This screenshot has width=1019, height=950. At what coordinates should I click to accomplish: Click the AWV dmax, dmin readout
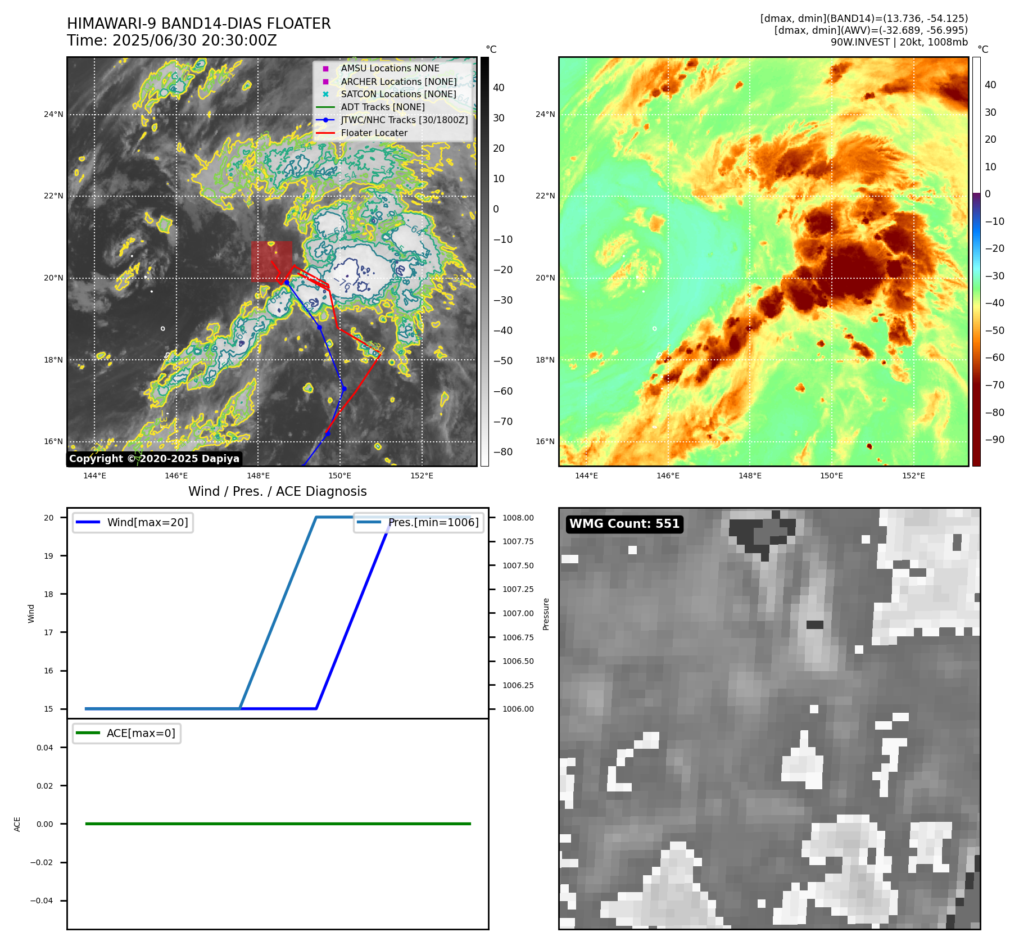[871, 30]
